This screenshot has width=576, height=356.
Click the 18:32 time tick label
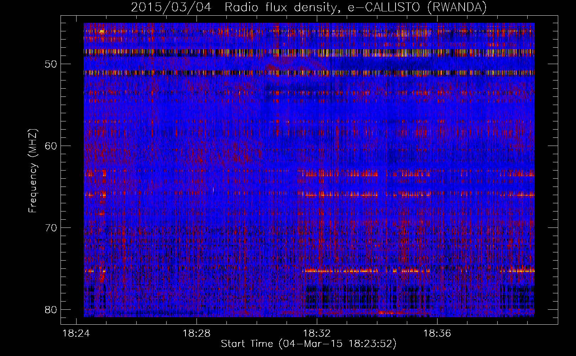coord(317,334)
